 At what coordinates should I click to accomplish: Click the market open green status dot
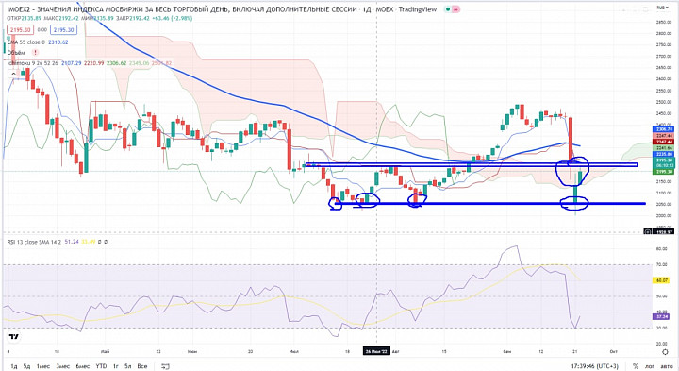[x=447, y=9]
